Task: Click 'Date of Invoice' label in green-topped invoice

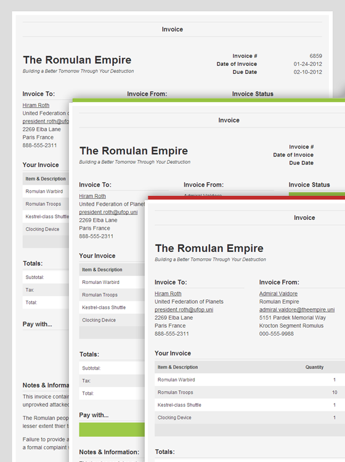Action: 293,155
